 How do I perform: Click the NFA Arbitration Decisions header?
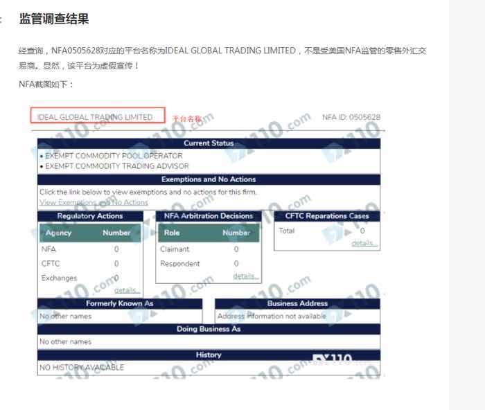point(209,216)
